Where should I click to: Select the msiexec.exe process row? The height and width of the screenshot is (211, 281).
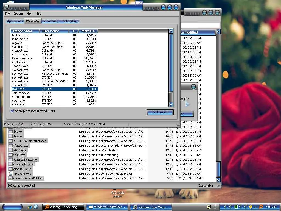point(54,39)
